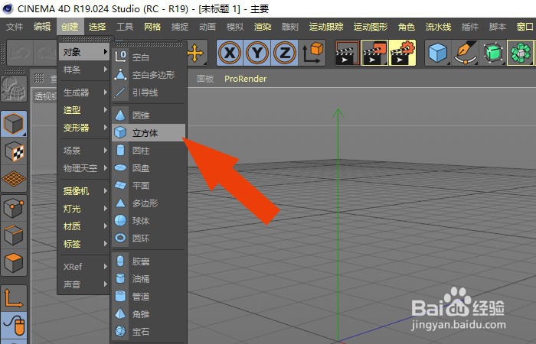The width and height of the screenshot is (536, 344).
Task: Switch to polygons mode icon
Action: (14, 263)
